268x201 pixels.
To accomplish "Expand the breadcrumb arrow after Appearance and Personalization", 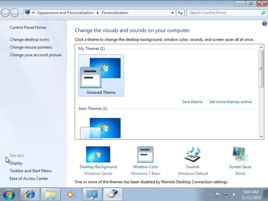I will click(x=97, y=13).
